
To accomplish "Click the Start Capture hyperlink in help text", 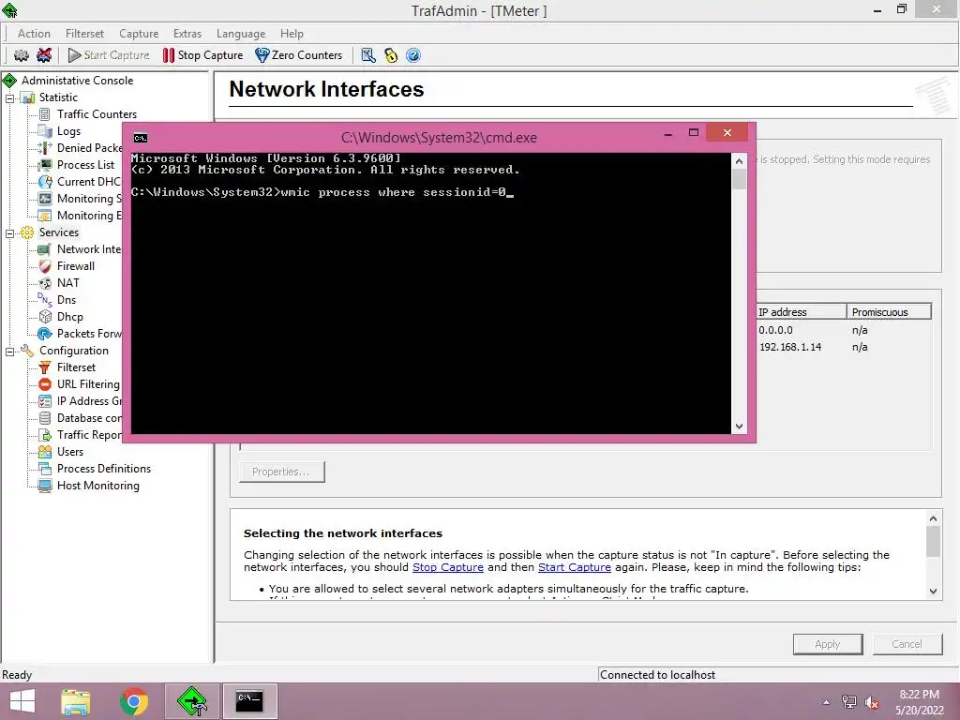I will coord(575,567).
